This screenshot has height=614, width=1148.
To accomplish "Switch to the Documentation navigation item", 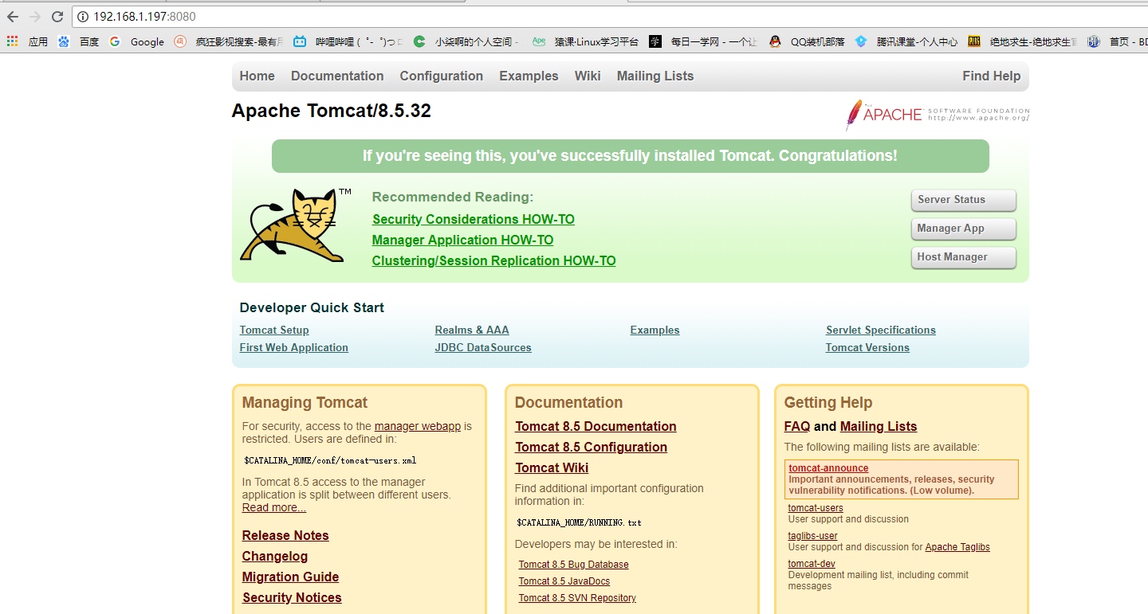I will coord(337,76).
